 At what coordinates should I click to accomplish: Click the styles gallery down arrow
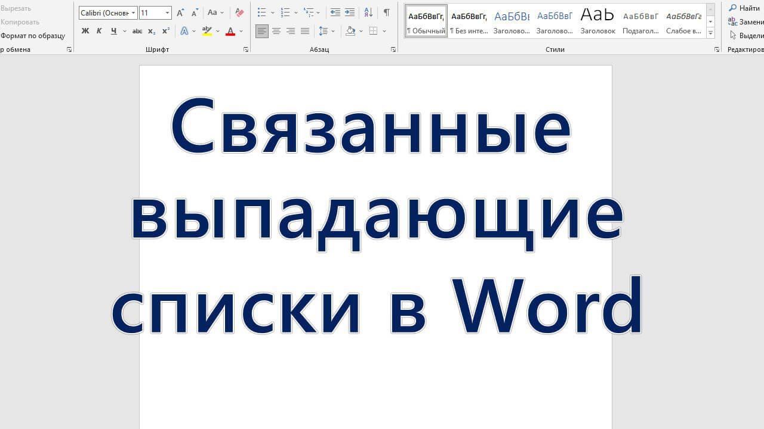(x=710, y=22)
